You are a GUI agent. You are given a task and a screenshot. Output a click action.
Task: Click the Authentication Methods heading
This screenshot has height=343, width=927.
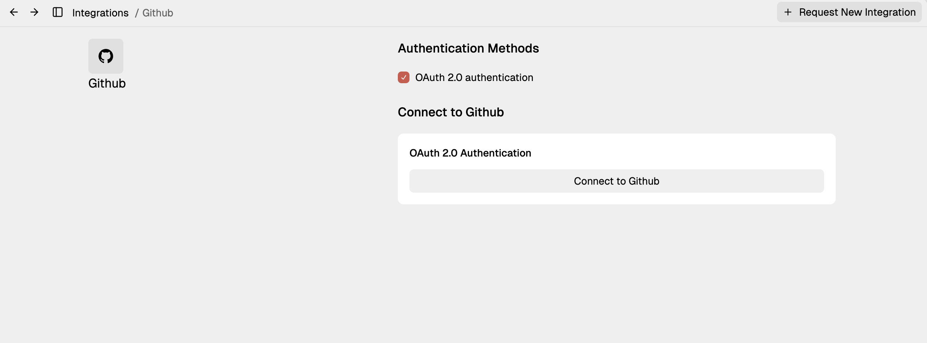click(468, 48)
